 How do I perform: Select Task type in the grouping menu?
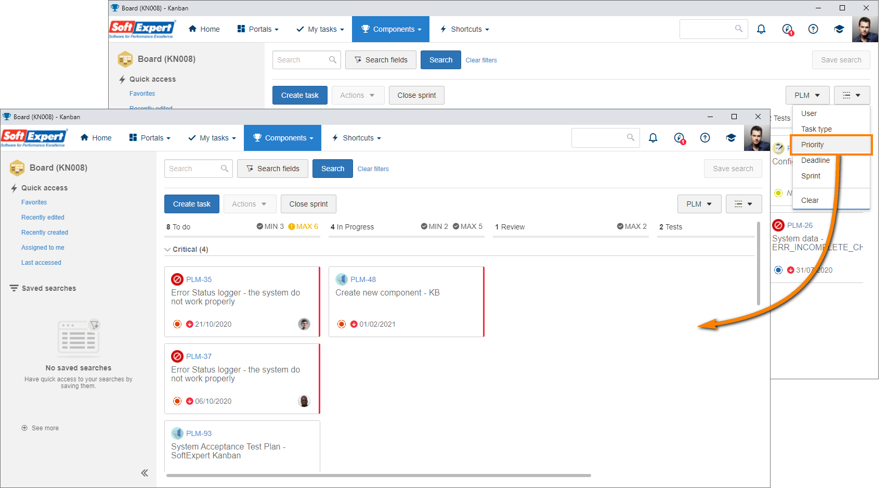coord(831,129)
